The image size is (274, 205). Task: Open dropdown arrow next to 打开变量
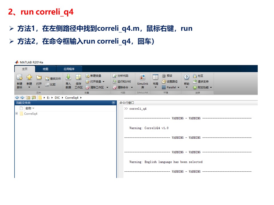[103, 82]
